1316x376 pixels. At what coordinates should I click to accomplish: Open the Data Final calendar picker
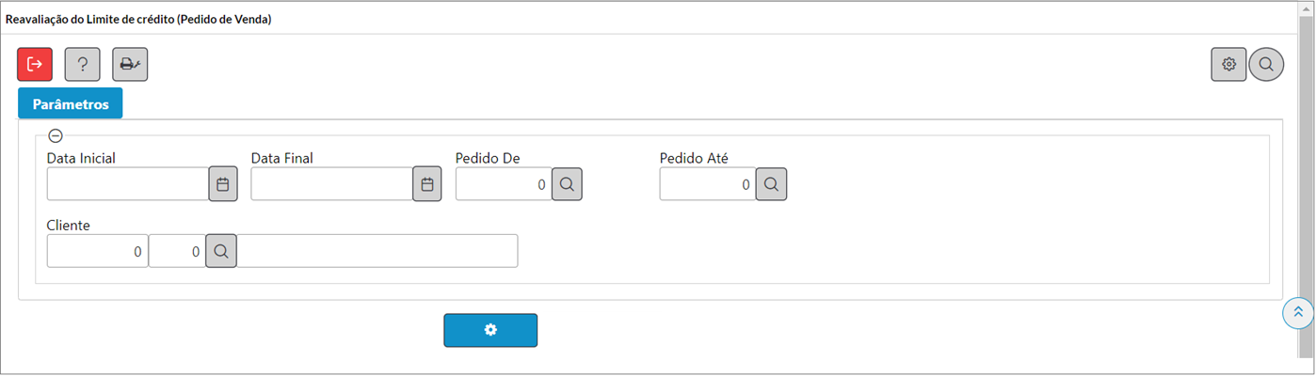[426, 184]
